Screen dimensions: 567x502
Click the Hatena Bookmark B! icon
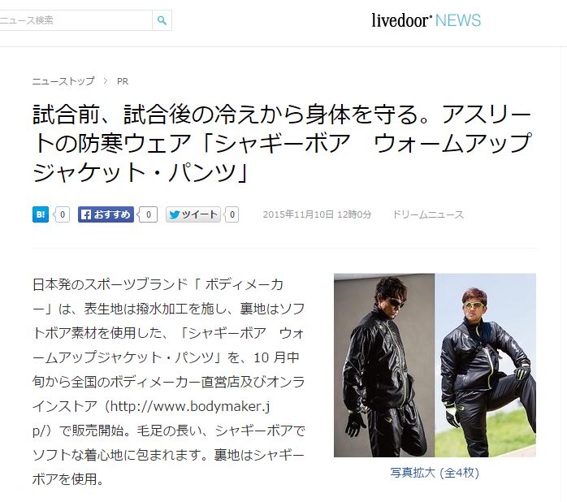point(40,214)
